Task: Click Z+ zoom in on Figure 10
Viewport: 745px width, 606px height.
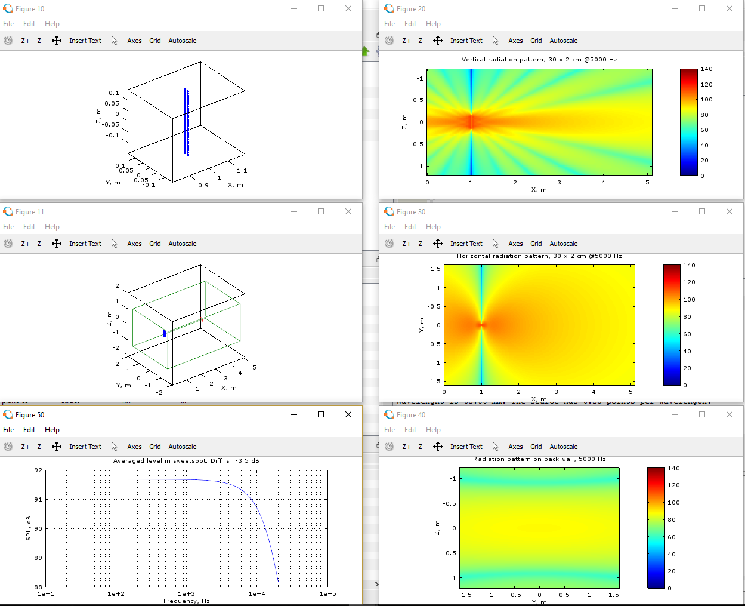Action: pyautogui.click(x=26, y=41)
